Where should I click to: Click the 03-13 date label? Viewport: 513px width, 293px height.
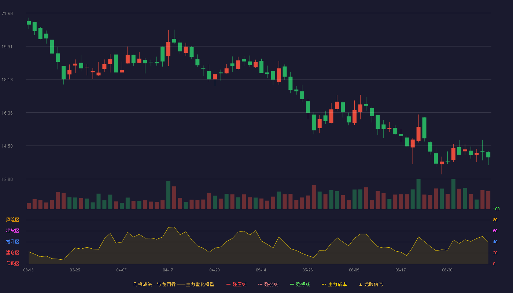29,270
